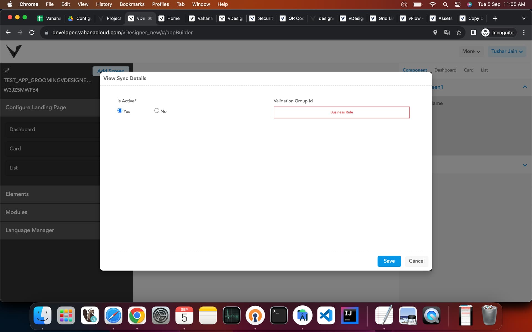Collapse the Screen1 panel chevron

click(x=525, y=87)
